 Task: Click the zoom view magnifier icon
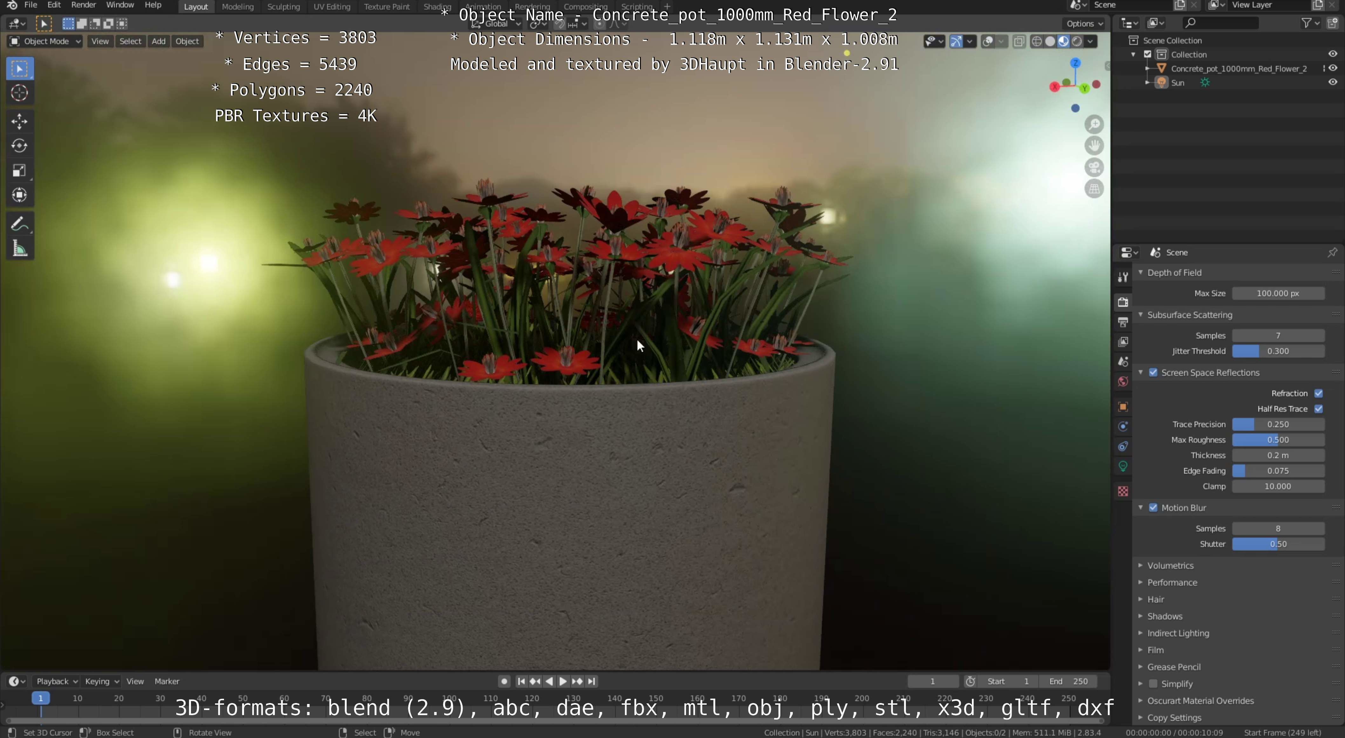(x=1094, y=124)
